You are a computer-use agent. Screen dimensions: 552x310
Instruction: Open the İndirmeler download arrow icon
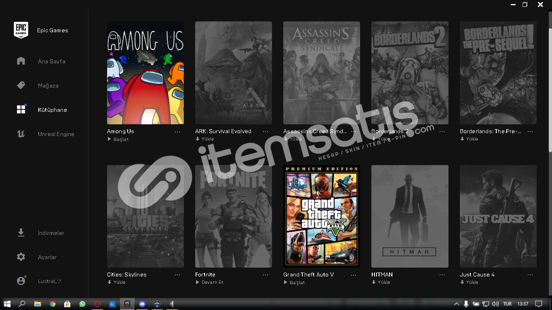21,232
